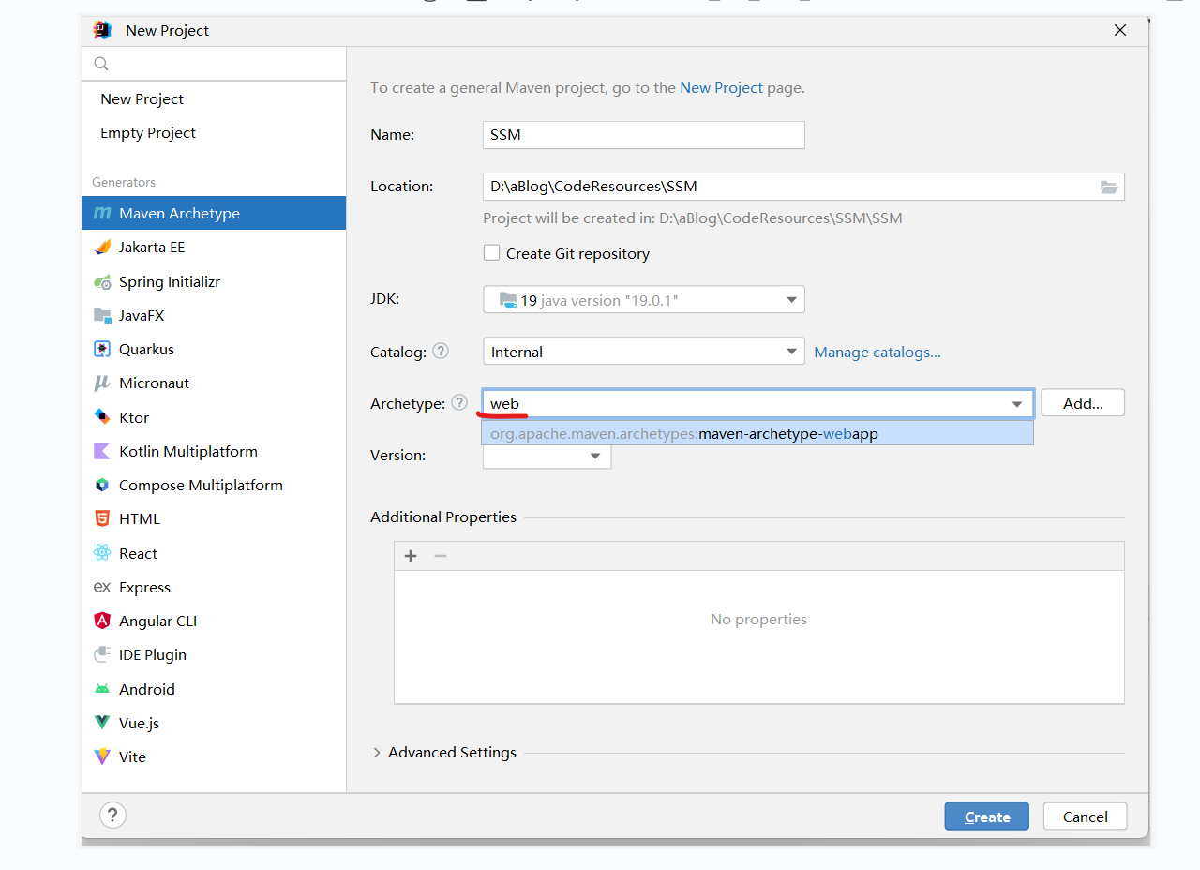Click the Compose Multiplatform hexagon icon
The width and height of the screenshot is (1200, 870).
[x=102, y=485]
